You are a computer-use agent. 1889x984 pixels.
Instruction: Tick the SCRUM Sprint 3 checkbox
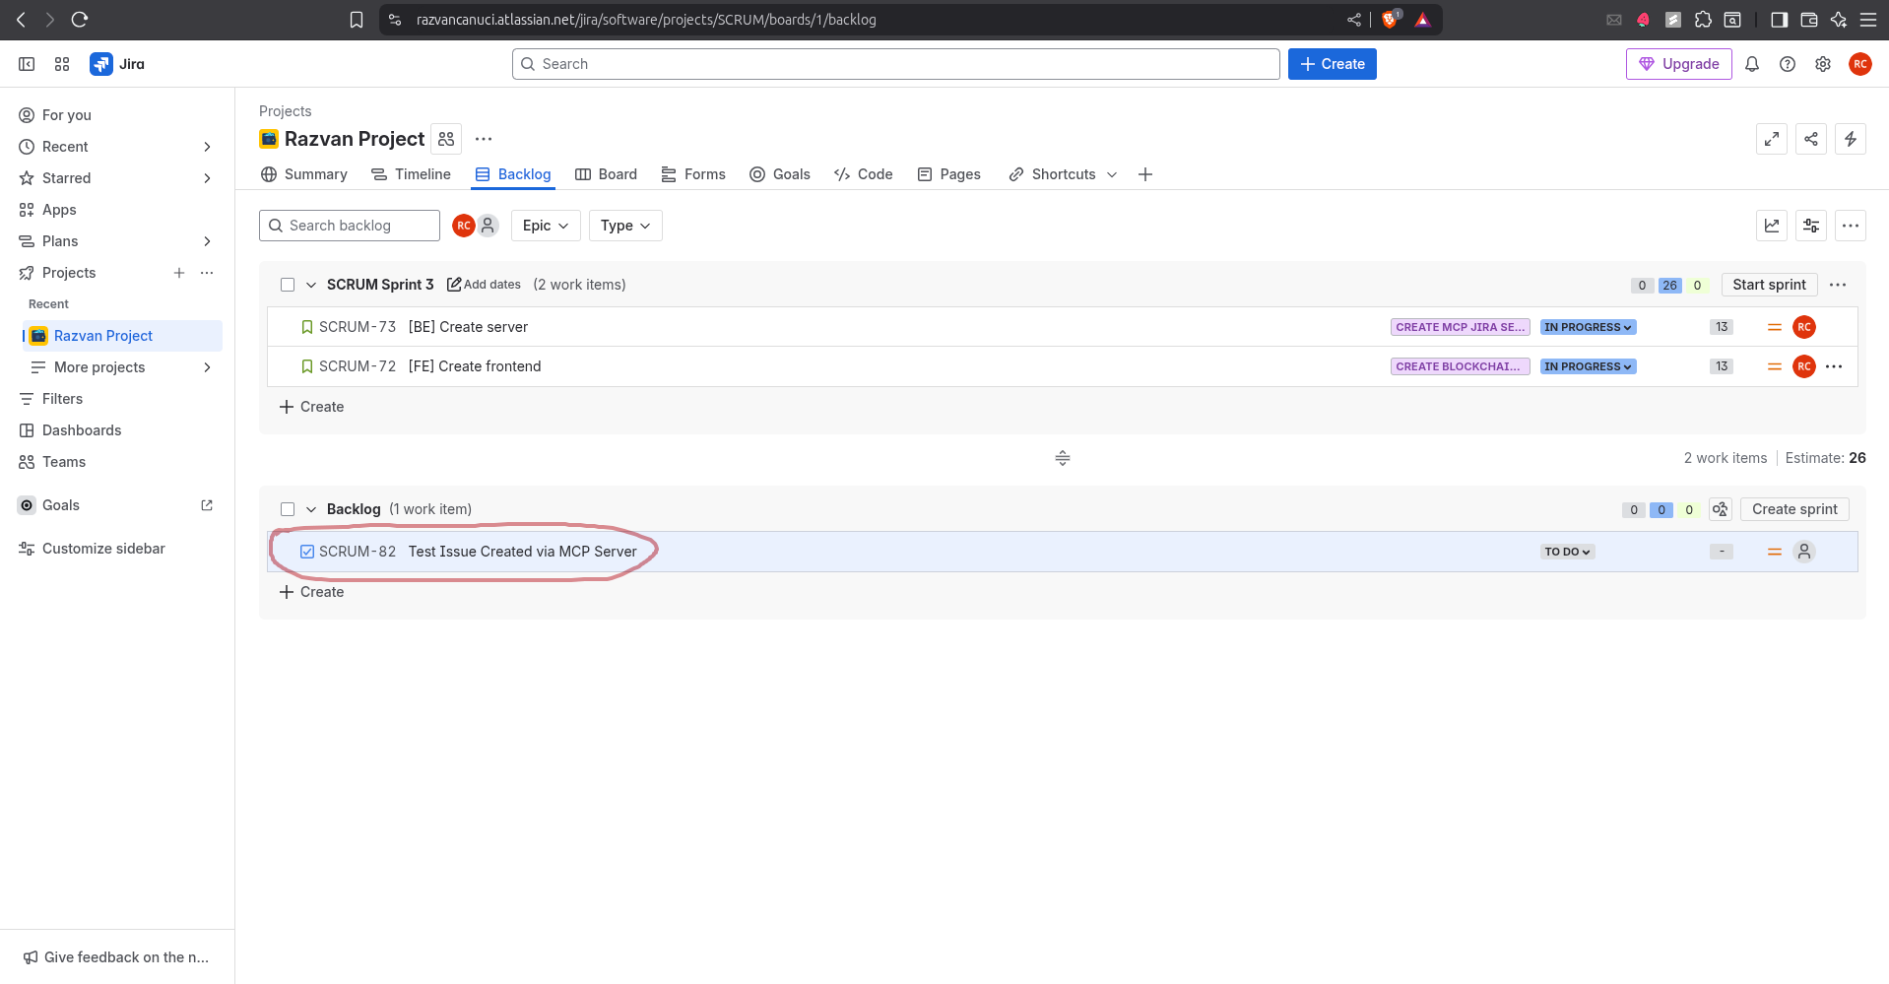click(x=287, y=284)
